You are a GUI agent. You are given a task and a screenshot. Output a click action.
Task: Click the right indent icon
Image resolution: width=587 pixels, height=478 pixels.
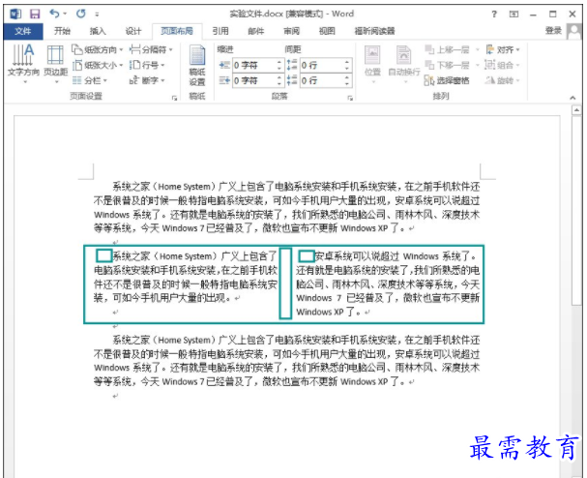pyautogui.click(x=224, y=80)
